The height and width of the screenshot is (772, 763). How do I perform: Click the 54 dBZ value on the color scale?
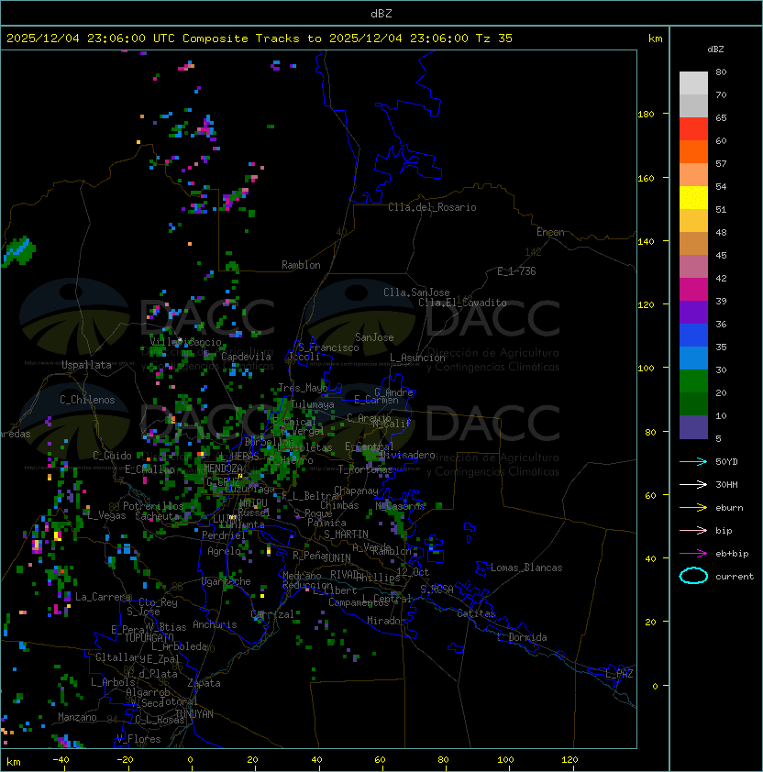click(x=721, y=187)
